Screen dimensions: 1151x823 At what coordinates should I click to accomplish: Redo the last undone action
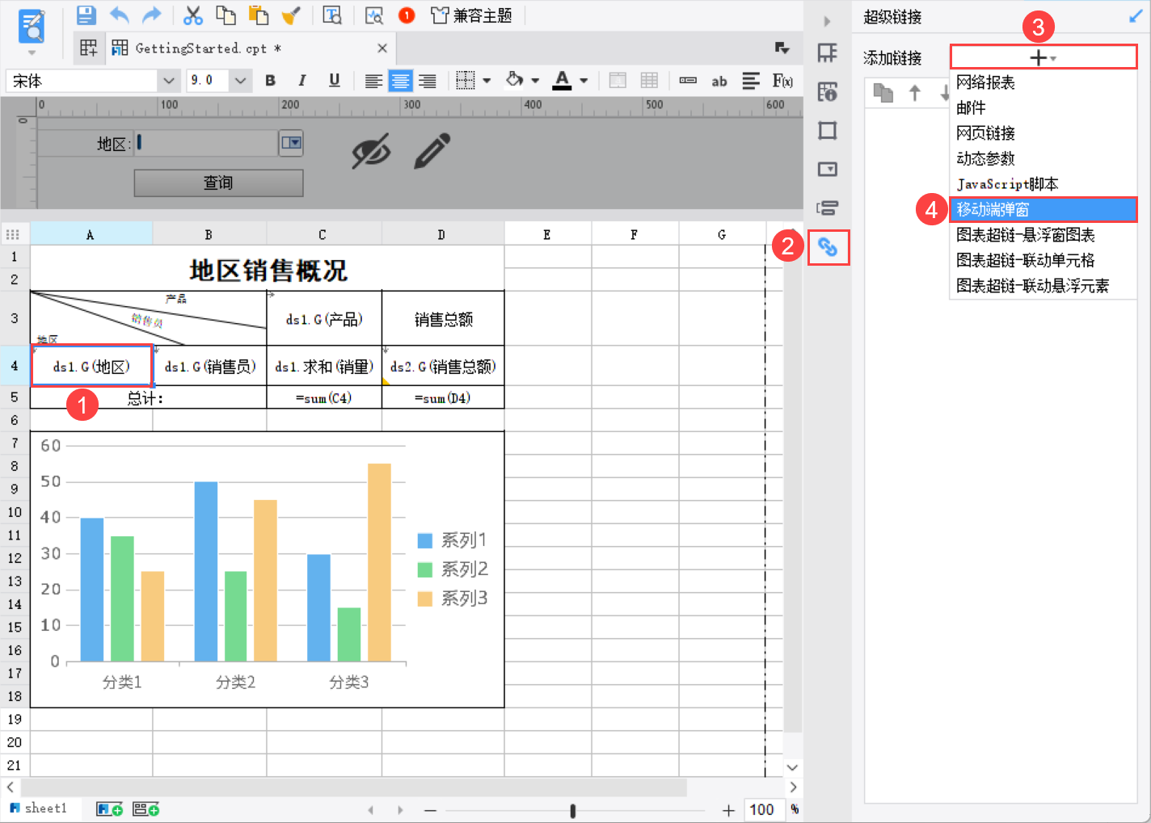[151, 15]
